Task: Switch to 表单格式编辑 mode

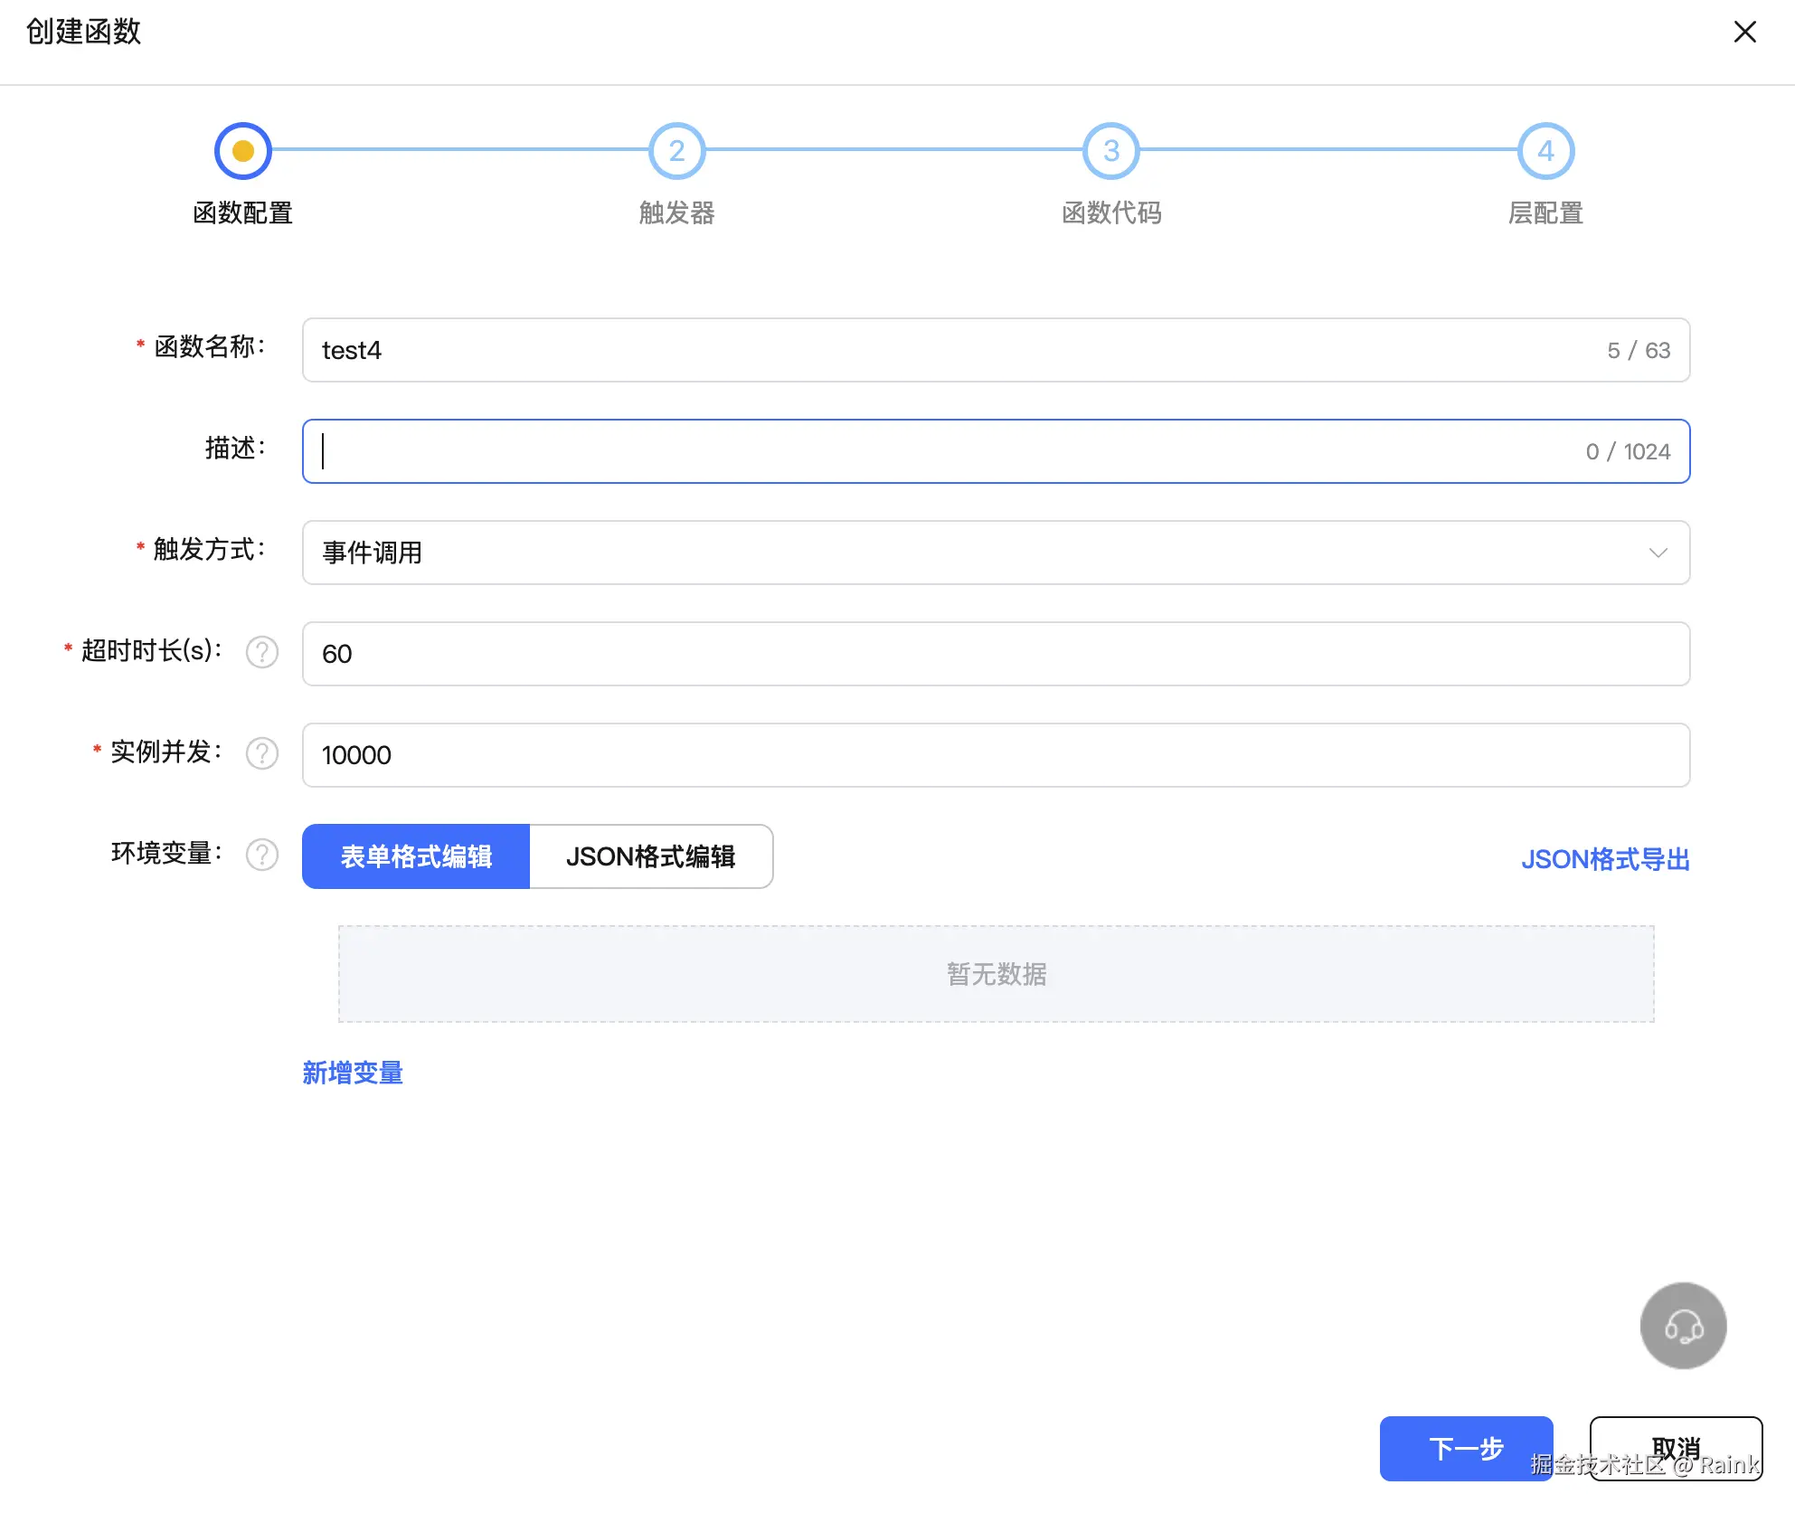Action: (416, 856)
